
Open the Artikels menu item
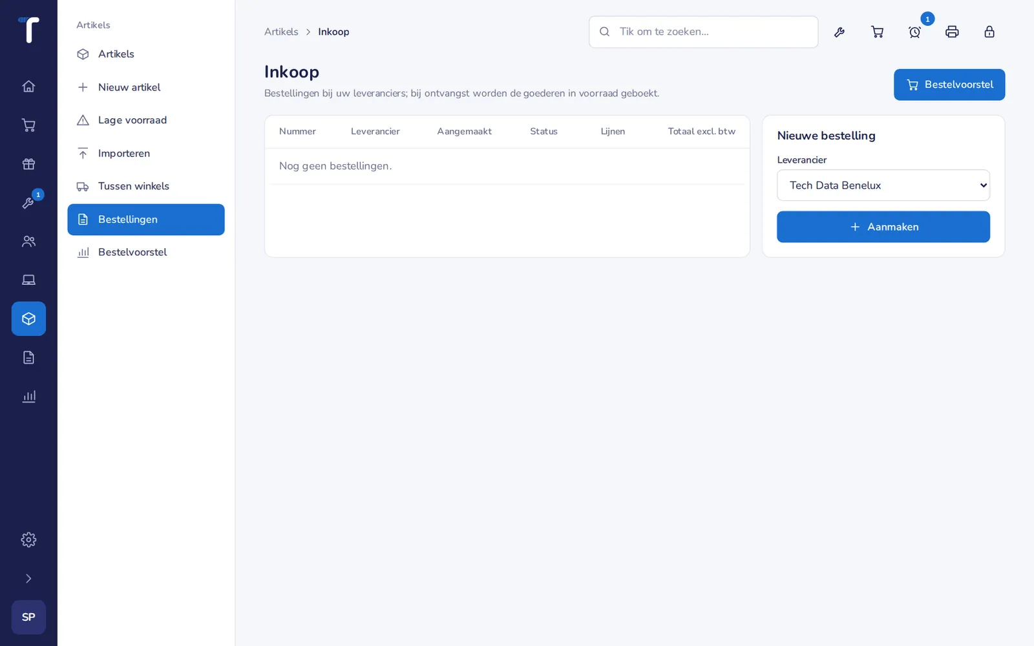point(146,54)
